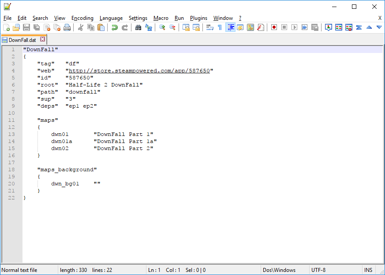Open the View menu
The width and height of the screenshot is (385, 275).
point(60,18)
